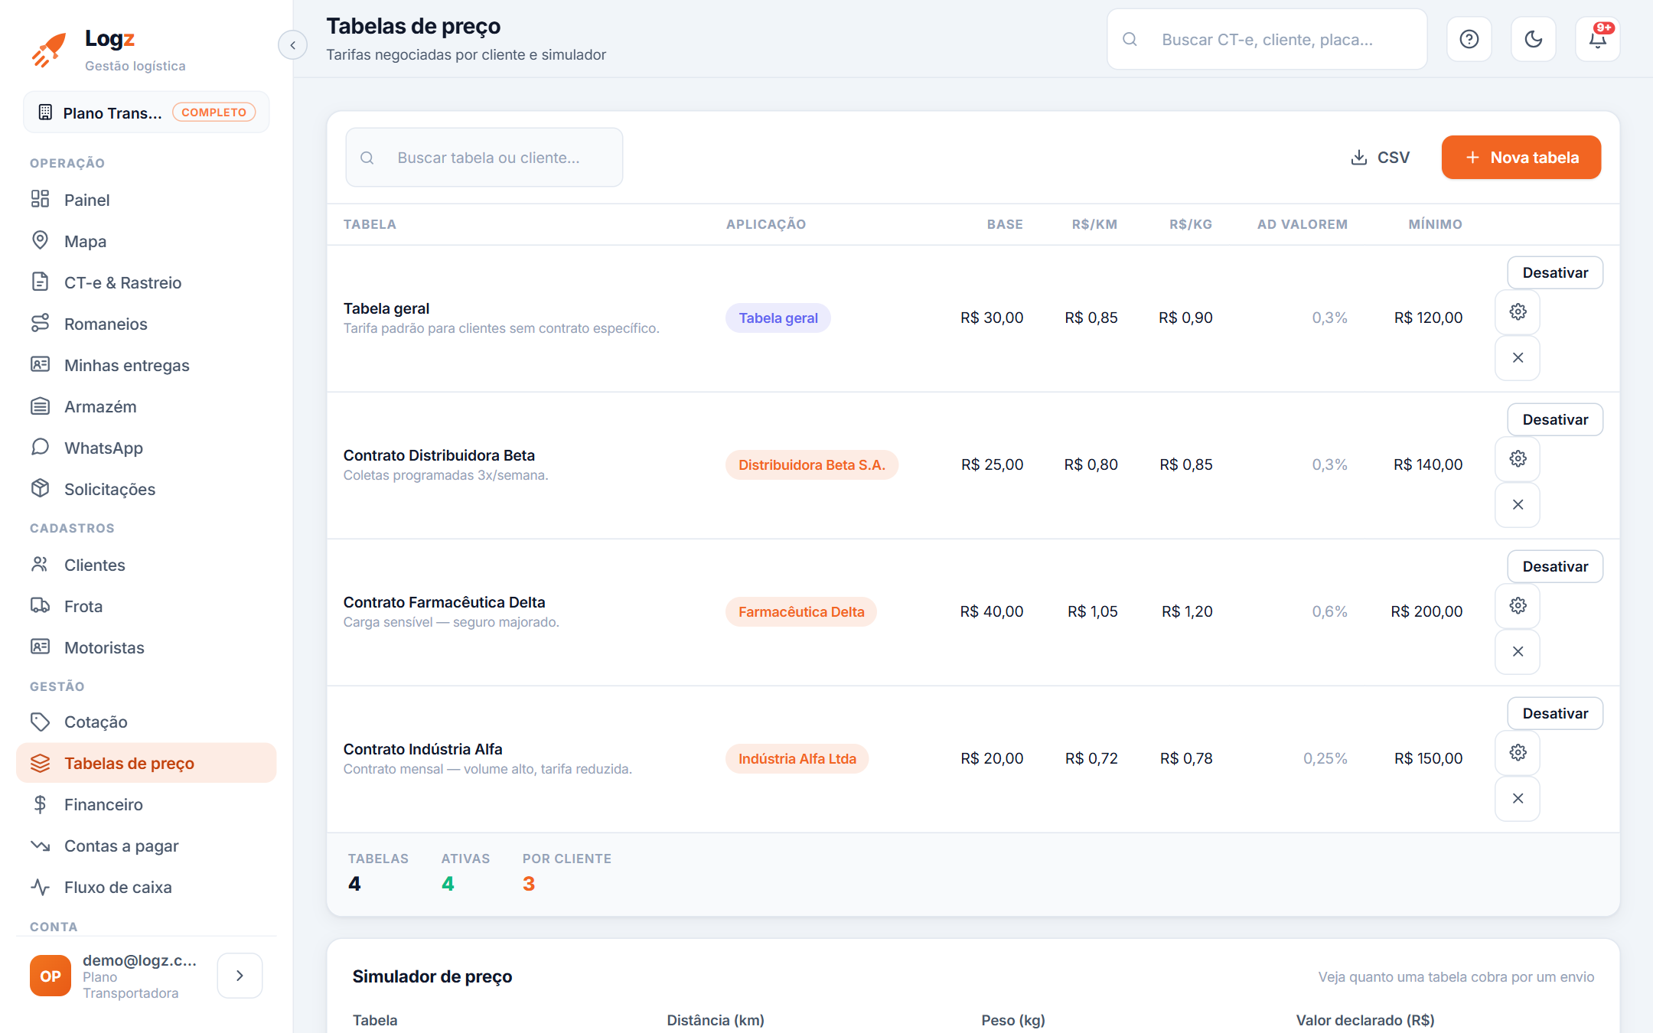Deactivate Contrato Distribuidora Beta table
The height and width of the screenshot is (1033, 1653).
[x=1555, y=419]
